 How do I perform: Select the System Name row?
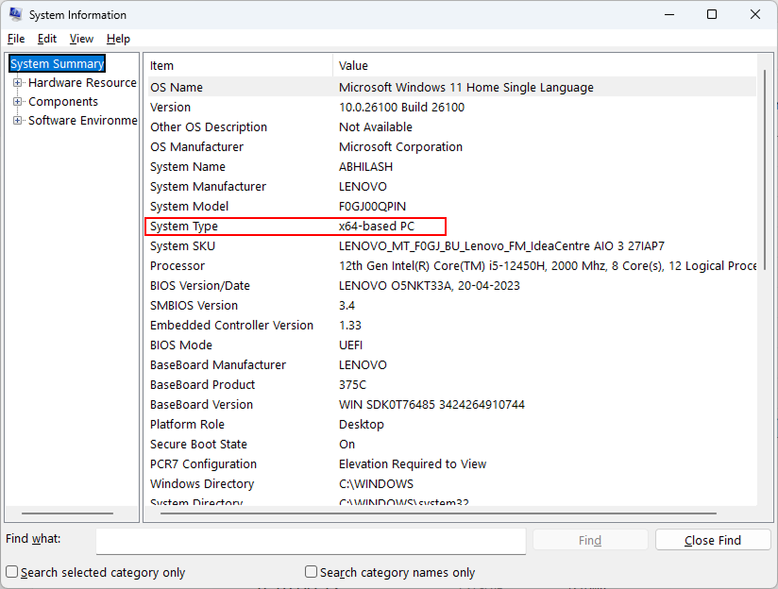(x=451, y=167)
